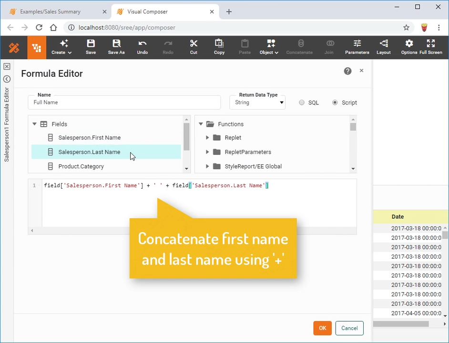Viewport: 449px width, 343px height.
Task: Click the Layout toolbar icon
Action: [x=383, y=47]
